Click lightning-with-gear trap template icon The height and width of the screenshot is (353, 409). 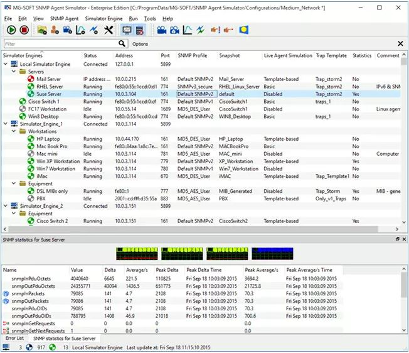point(94,30)
